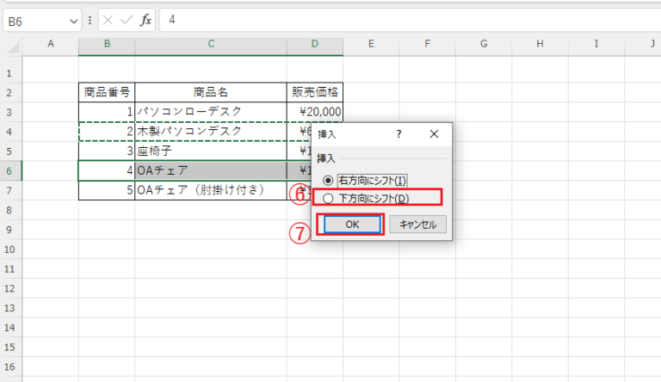Select row 6 header

click(x=10, y=169)
